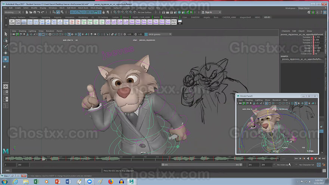Select jeeves upperbodyParent shape under SHAPES
This screenshot has height=185, width=329.
tap(302, 59)
